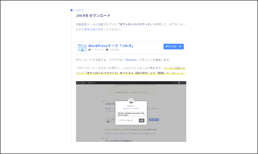Open the password form screenshot image
This screenshot has height=154, width=258.
131,111
